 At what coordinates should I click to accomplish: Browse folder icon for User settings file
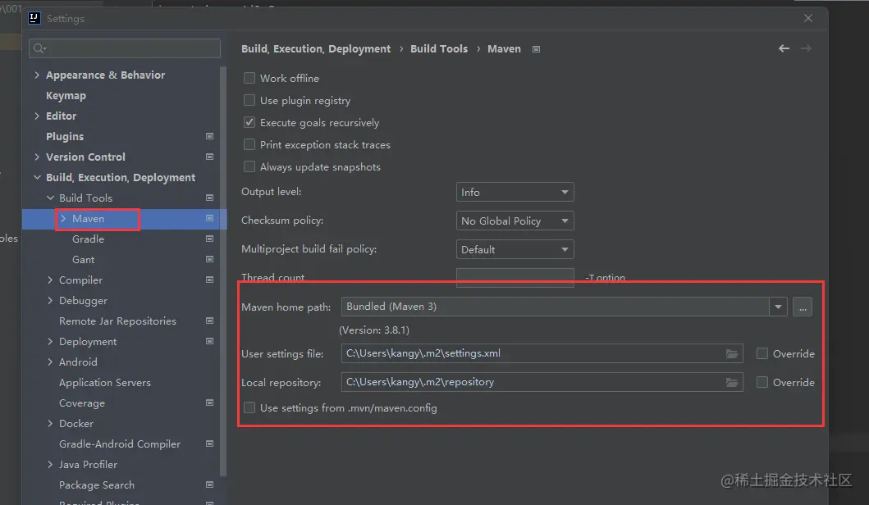point(732,353)
